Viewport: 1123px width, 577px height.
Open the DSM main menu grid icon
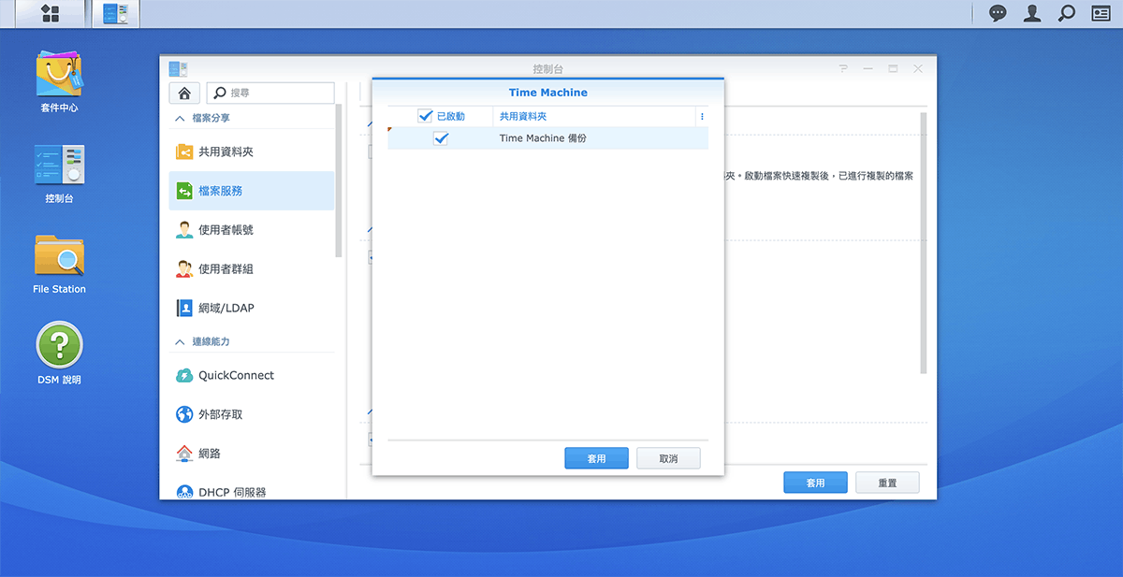tap(51, 13)
